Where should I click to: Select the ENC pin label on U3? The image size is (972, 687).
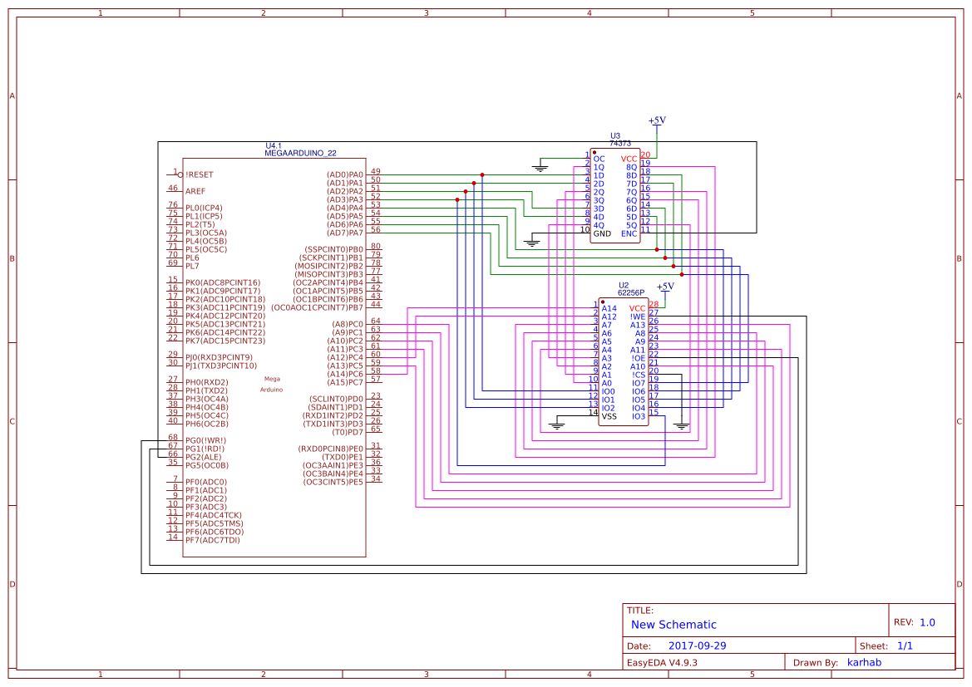629,234
